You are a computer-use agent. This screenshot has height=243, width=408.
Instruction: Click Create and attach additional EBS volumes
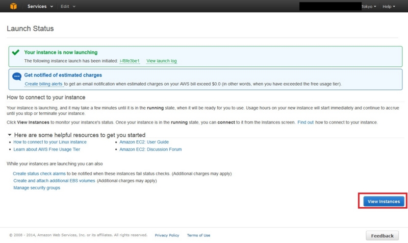[x=54, y=181]
